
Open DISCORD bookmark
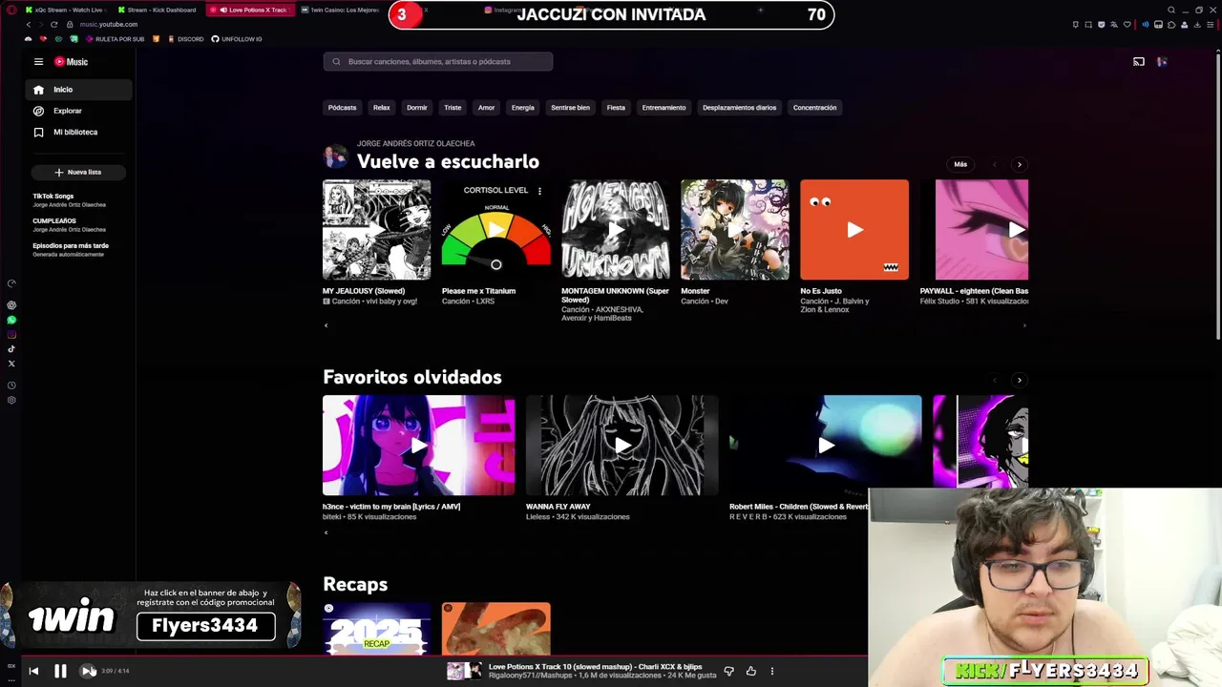(x=185, y=39)
